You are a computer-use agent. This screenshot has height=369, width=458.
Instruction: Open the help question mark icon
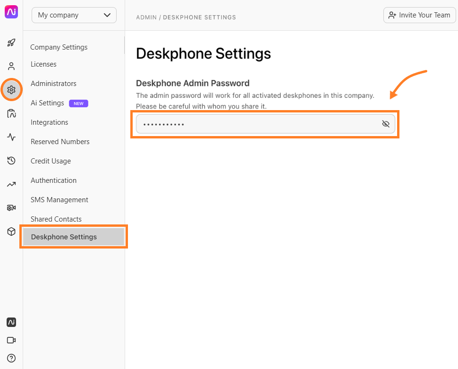[11, 358]
